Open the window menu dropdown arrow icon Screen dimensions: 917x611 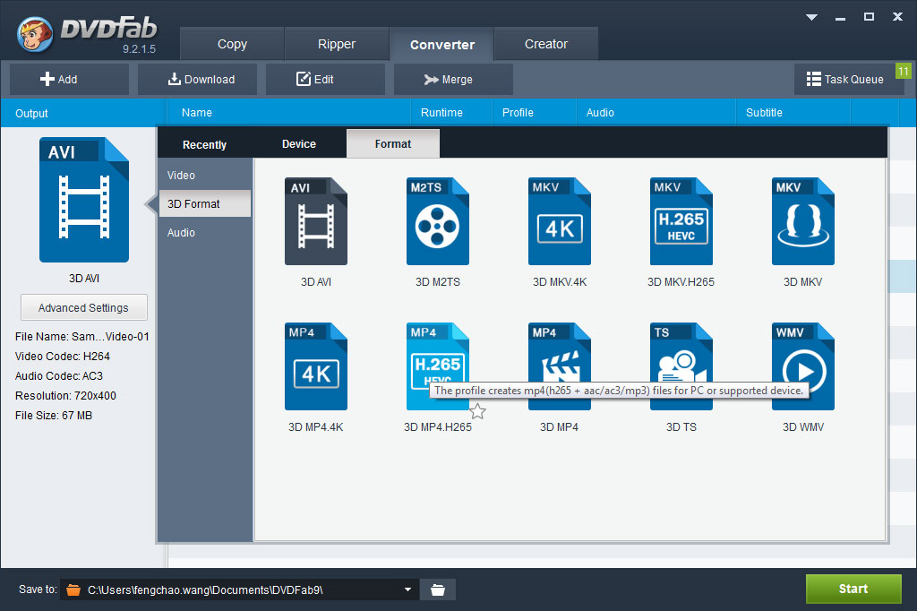click(811, 17)
